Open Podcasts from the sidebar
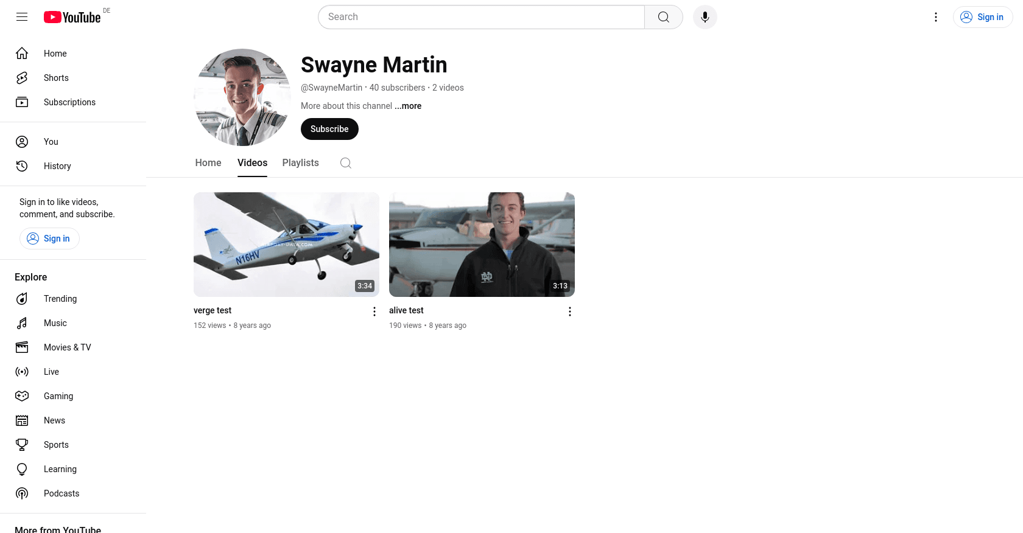The height and width of the screenshot is (533, 1023). click(x=61, y=493)
